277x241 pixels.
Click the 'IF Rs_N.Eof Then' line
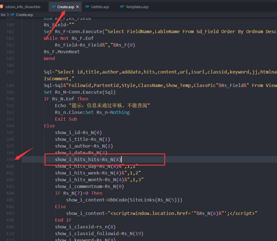[66, 99]
